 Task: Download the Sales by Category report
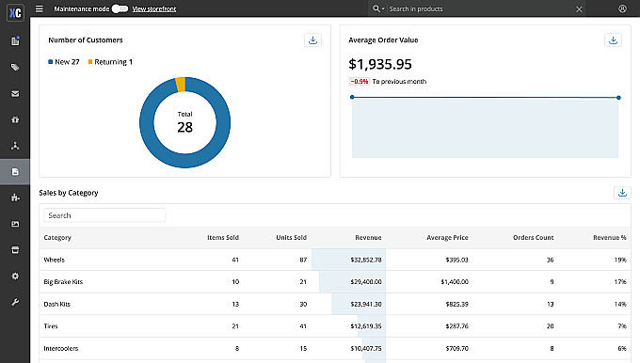(622, 193)
